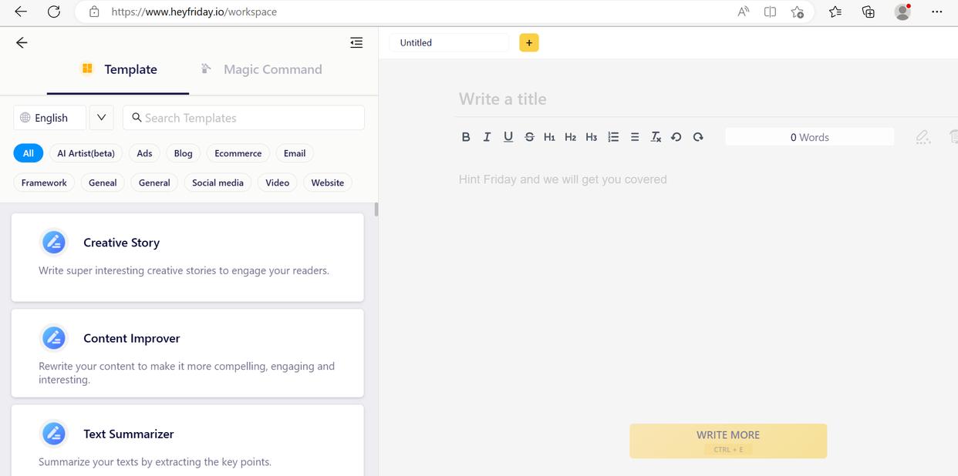Open the Favorites list icon
The image size is (958, 476).
[x=835, y=12]
